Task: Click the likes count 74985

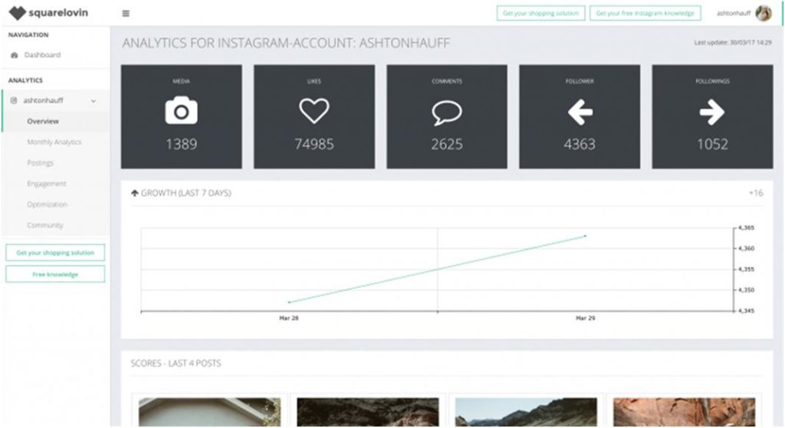Action: point(314,145)
